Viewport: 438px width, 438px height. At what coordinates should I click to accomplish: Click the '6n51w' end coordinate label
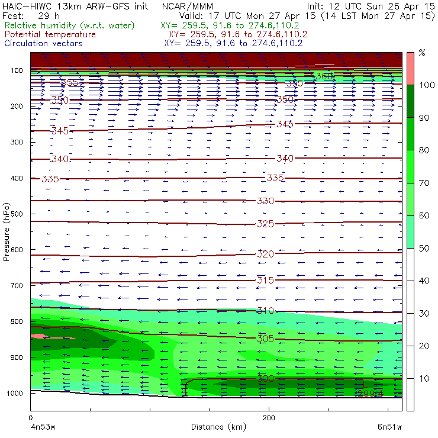point(389,427)
